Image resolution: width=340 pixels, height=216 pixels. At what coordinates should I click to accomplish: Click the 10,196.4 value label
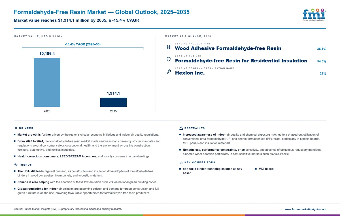pyautogui.click(x=47, y=54)
